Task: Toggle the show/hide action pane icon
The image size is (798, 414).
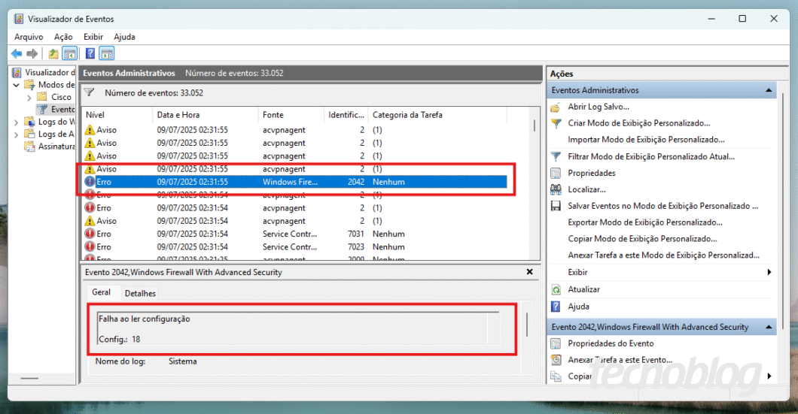Action: click(107, 53)
